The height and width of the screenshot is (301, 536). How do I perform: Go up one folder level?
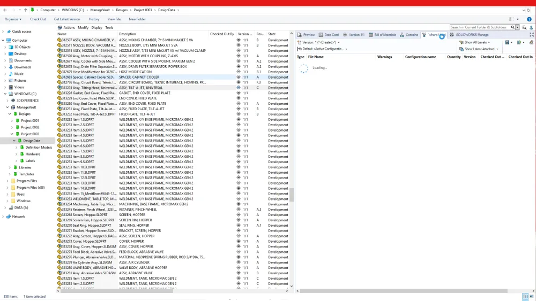pyautogui.click(x=26, y=10)
